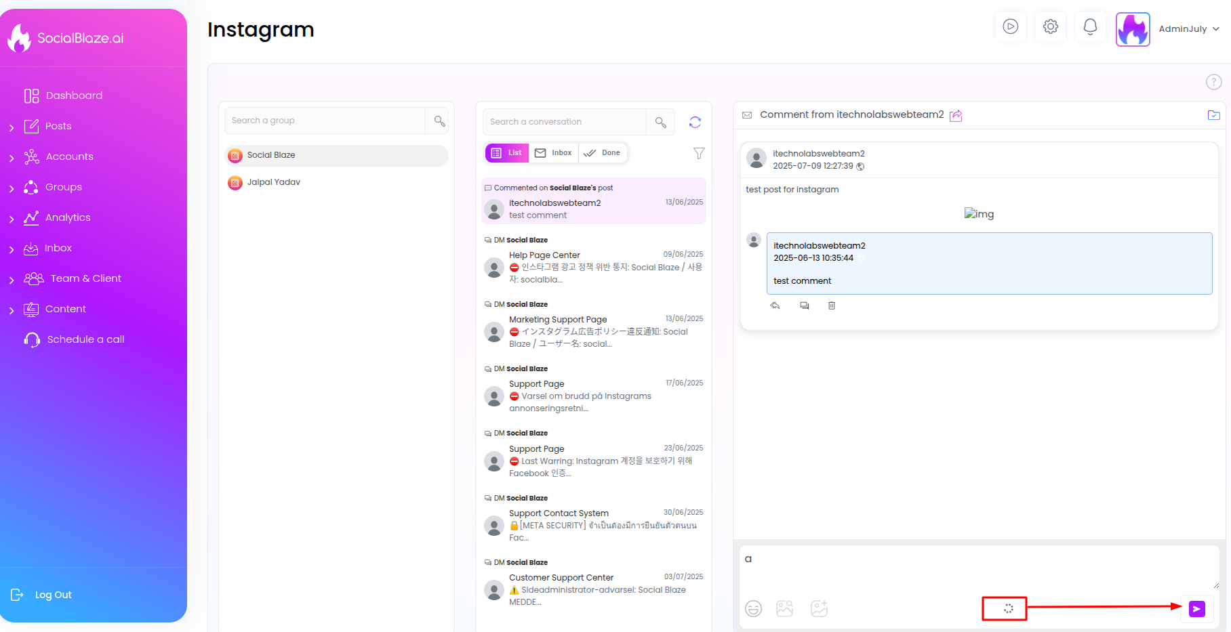Expand the Content menu chevron

coord(12,310)
